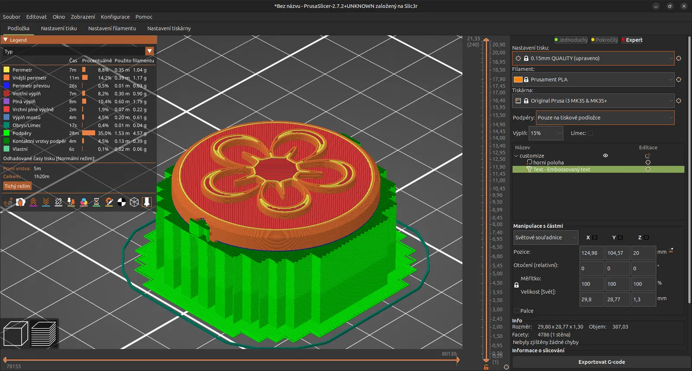The height and width of the screenshot is (371, 692).
Task: Open object settings icon for customize
Action: [648, 155]
